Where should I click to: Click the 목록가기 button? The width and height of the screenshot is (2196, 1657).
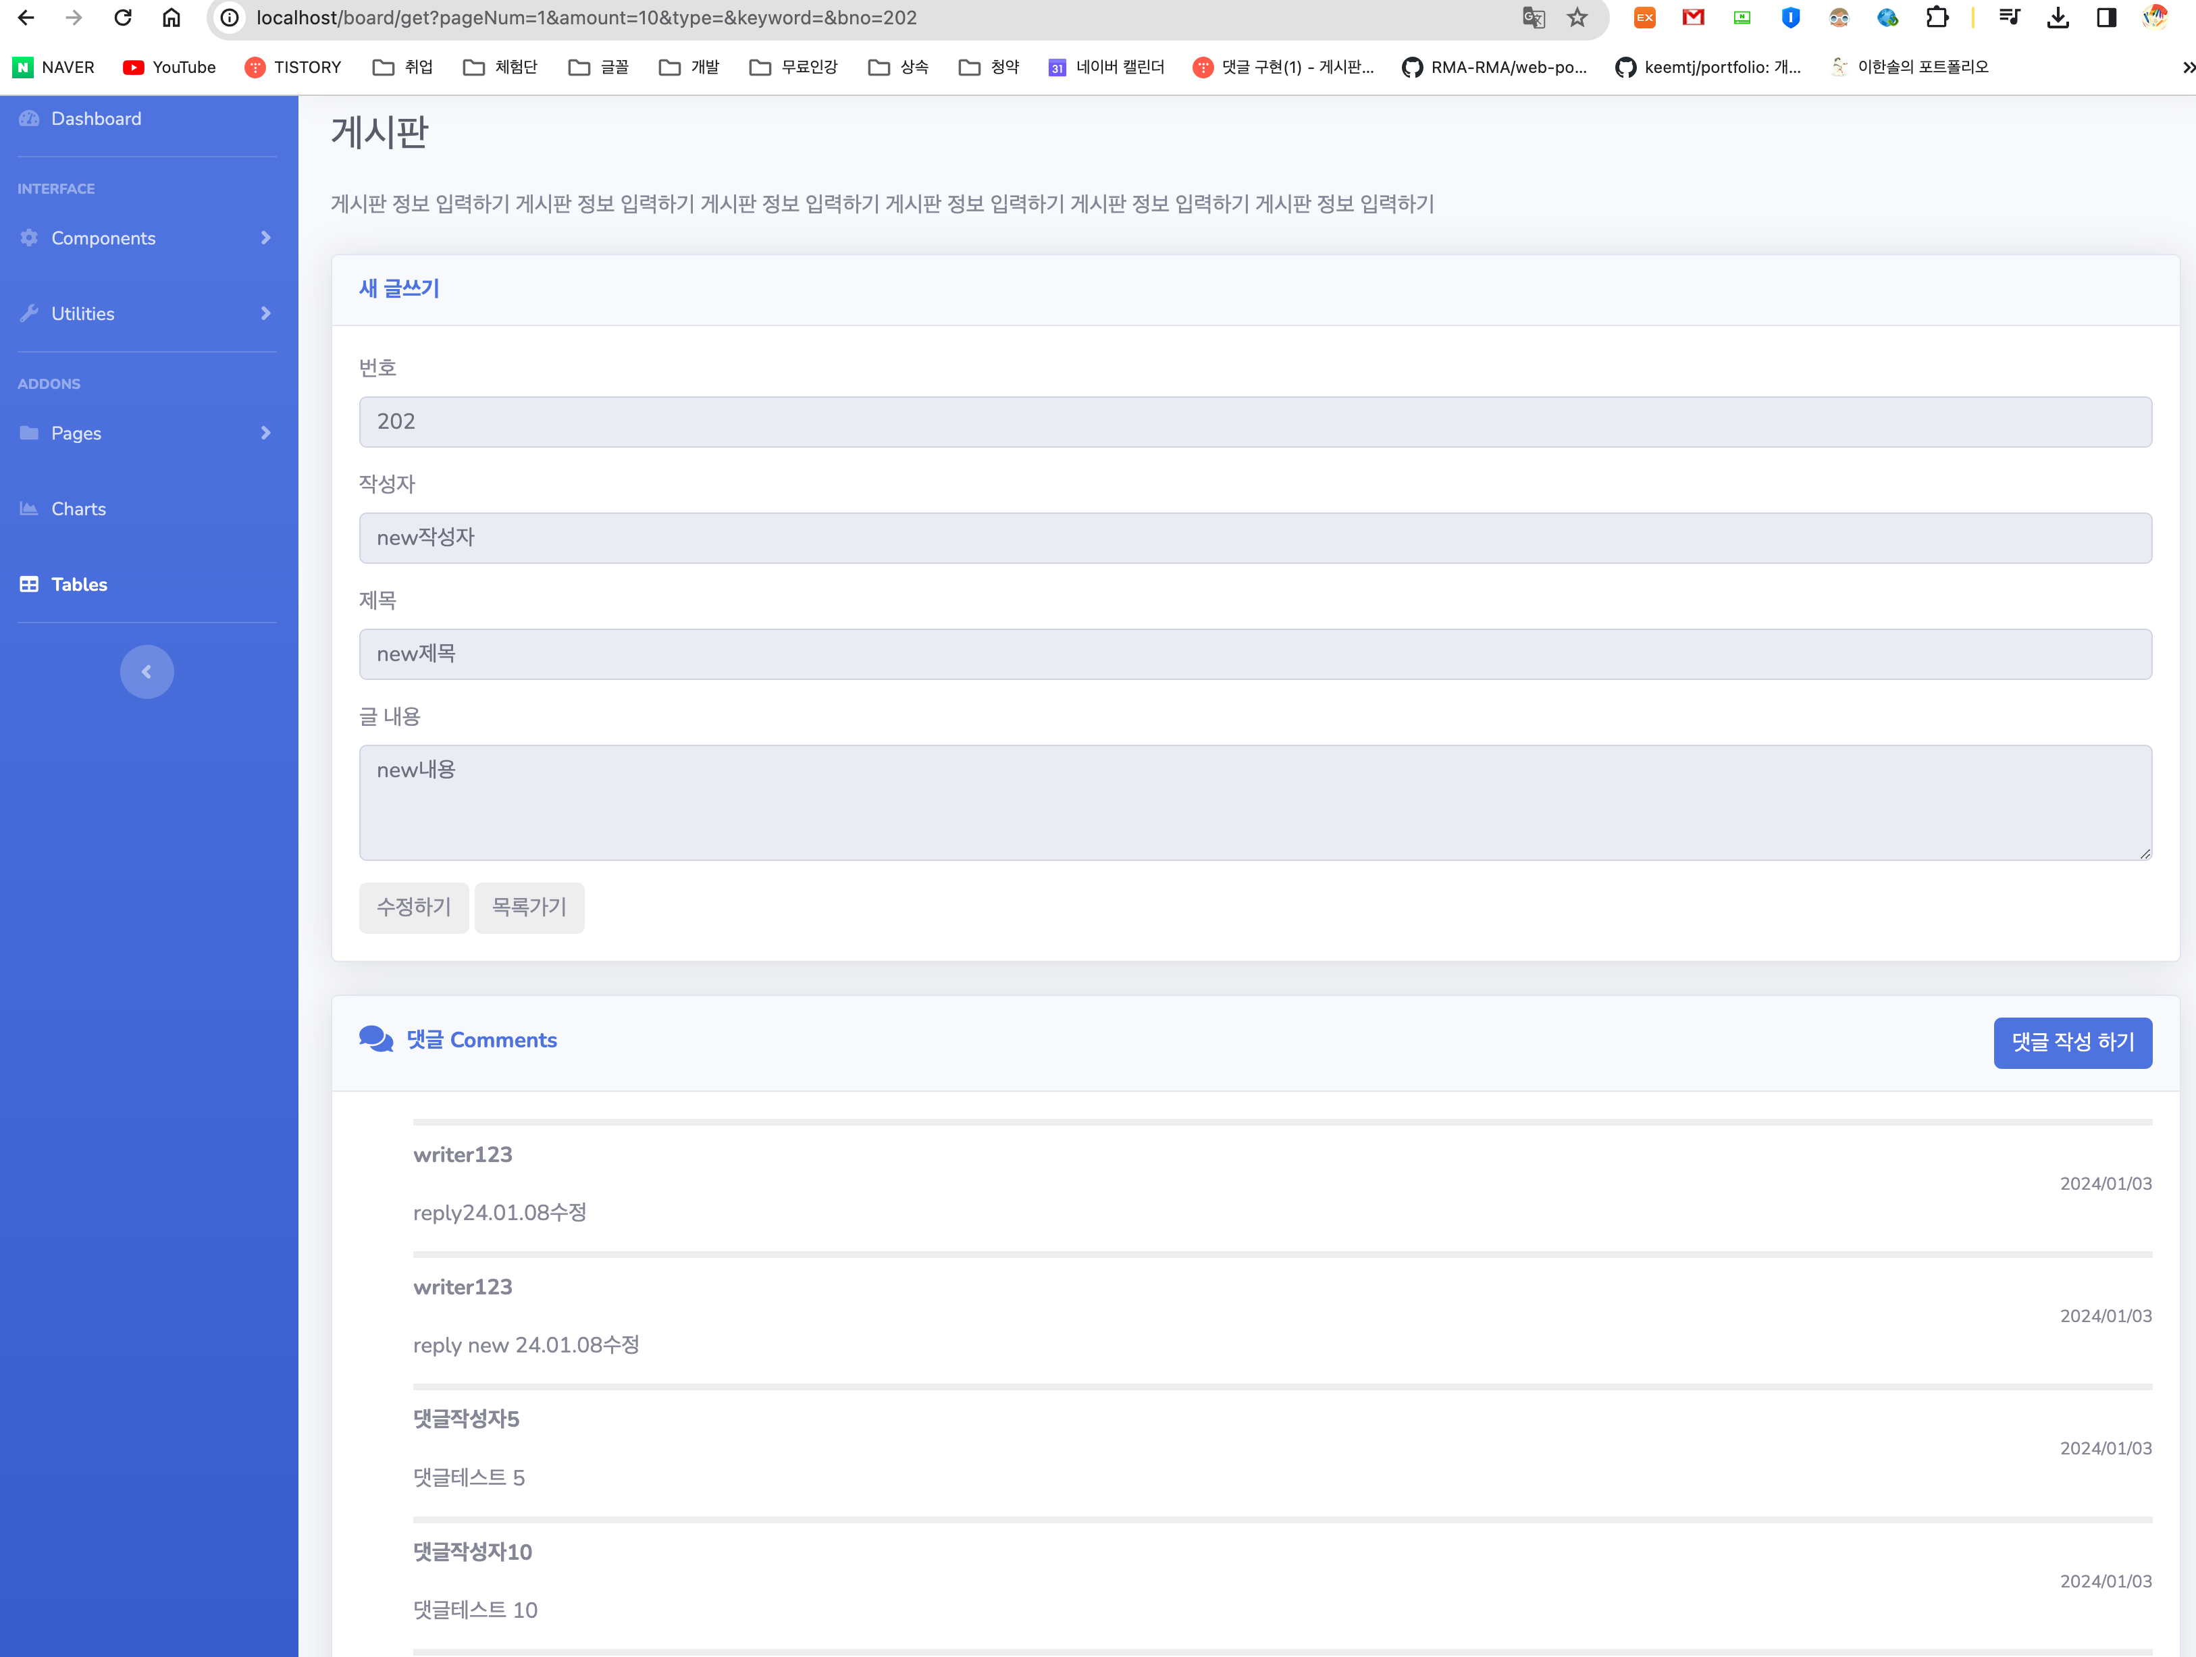[529, 906]
